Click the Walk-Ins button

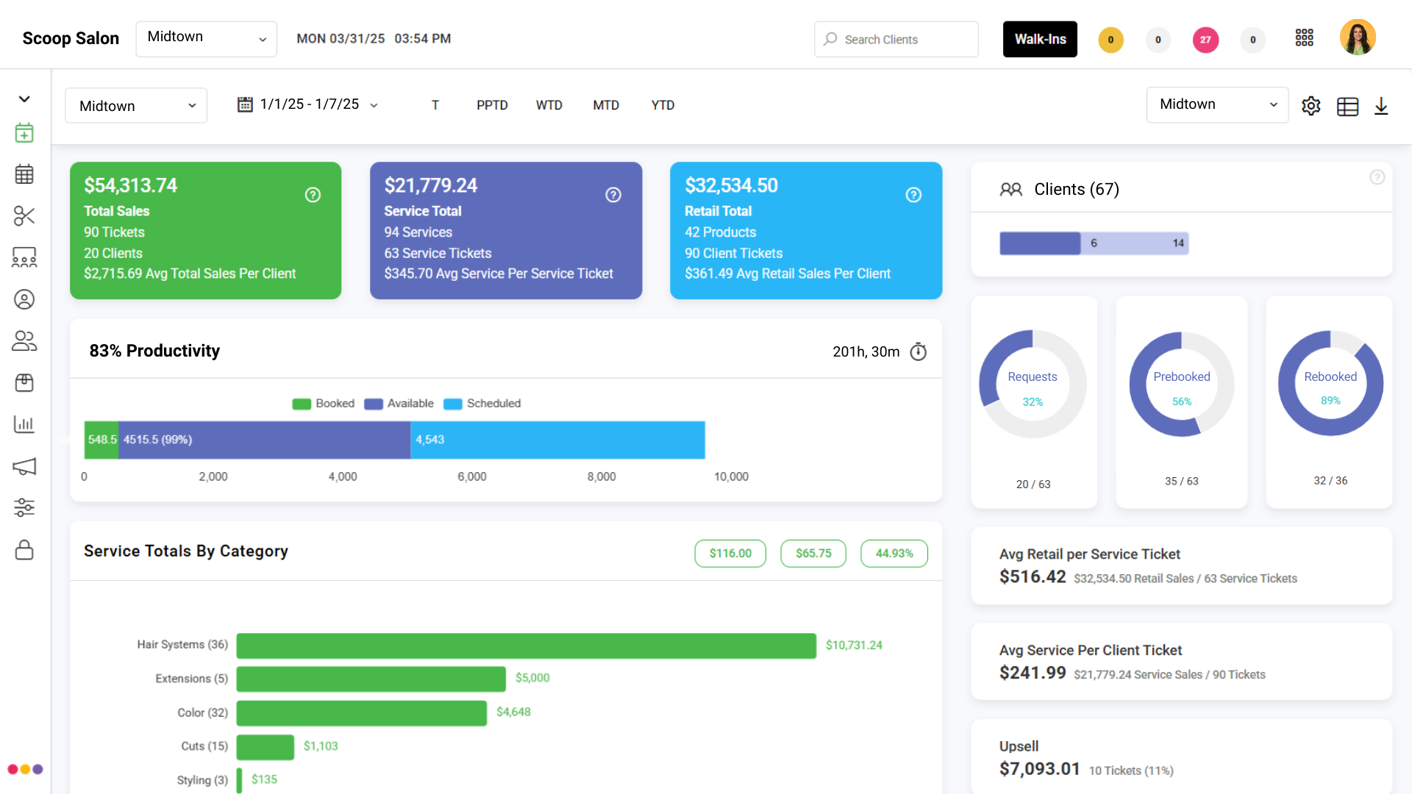coord(1040,39)
